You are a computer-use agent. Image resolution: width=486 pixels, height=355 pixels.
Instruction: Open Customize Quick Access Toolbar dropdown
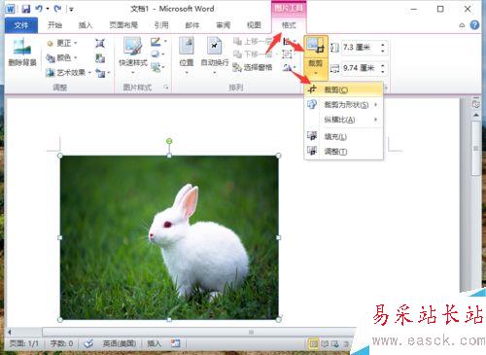[71, 10]
